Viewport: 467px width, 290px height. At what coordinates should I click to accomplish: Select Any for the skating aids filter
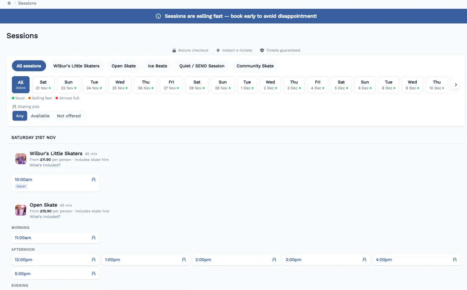pyautogui.click(x=20, y=116)
